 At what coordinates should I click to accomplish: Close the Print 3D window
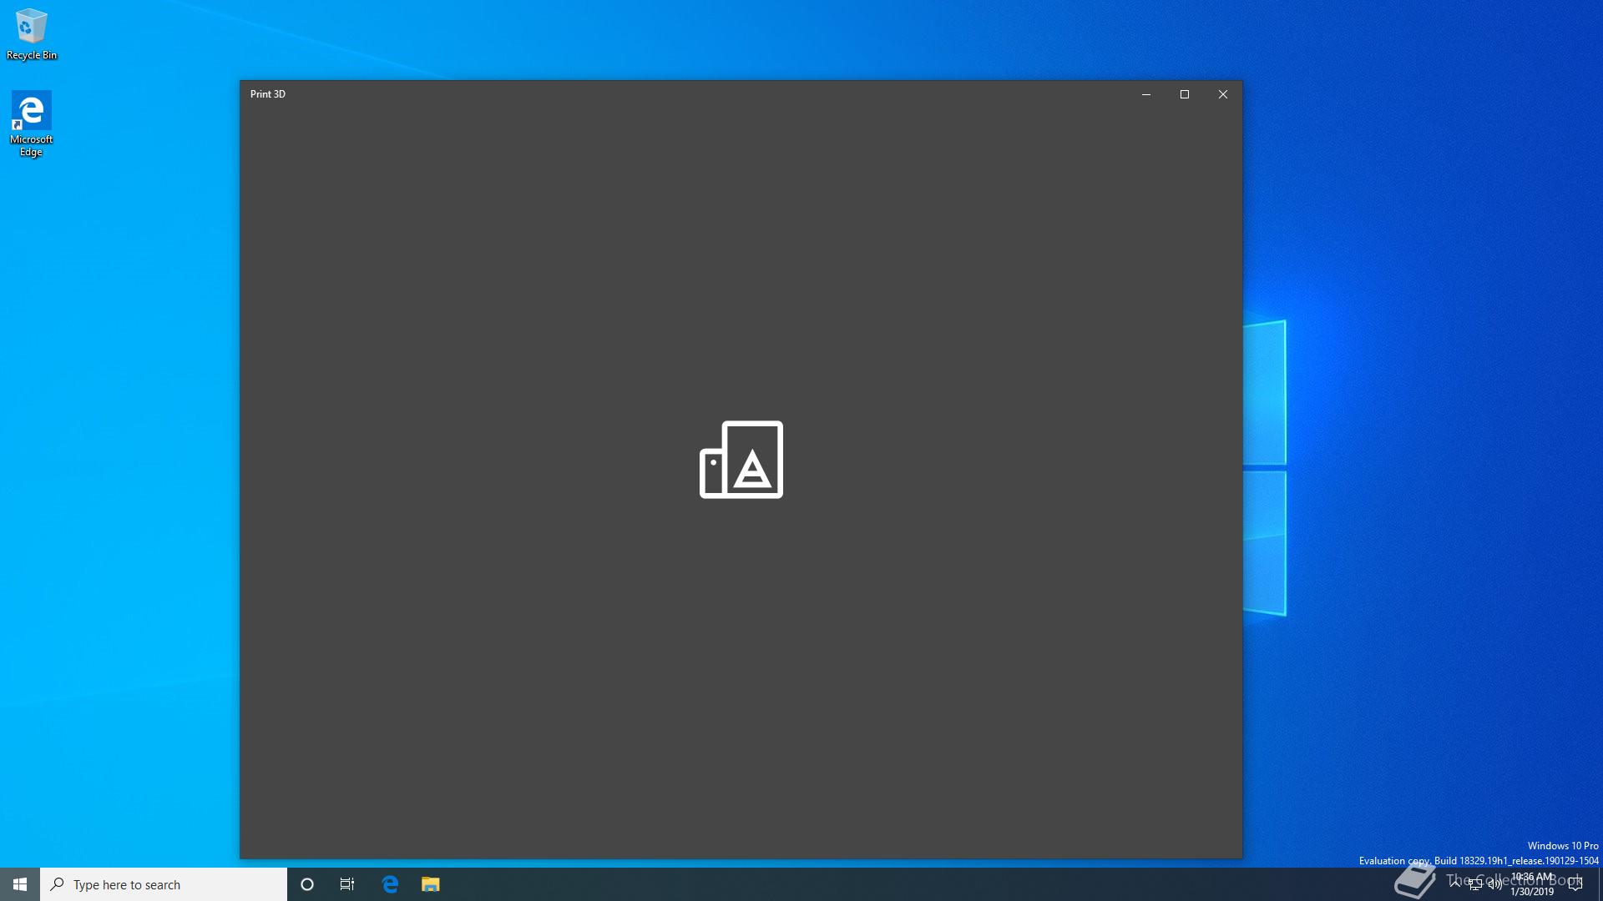(x=1222, y=94)
